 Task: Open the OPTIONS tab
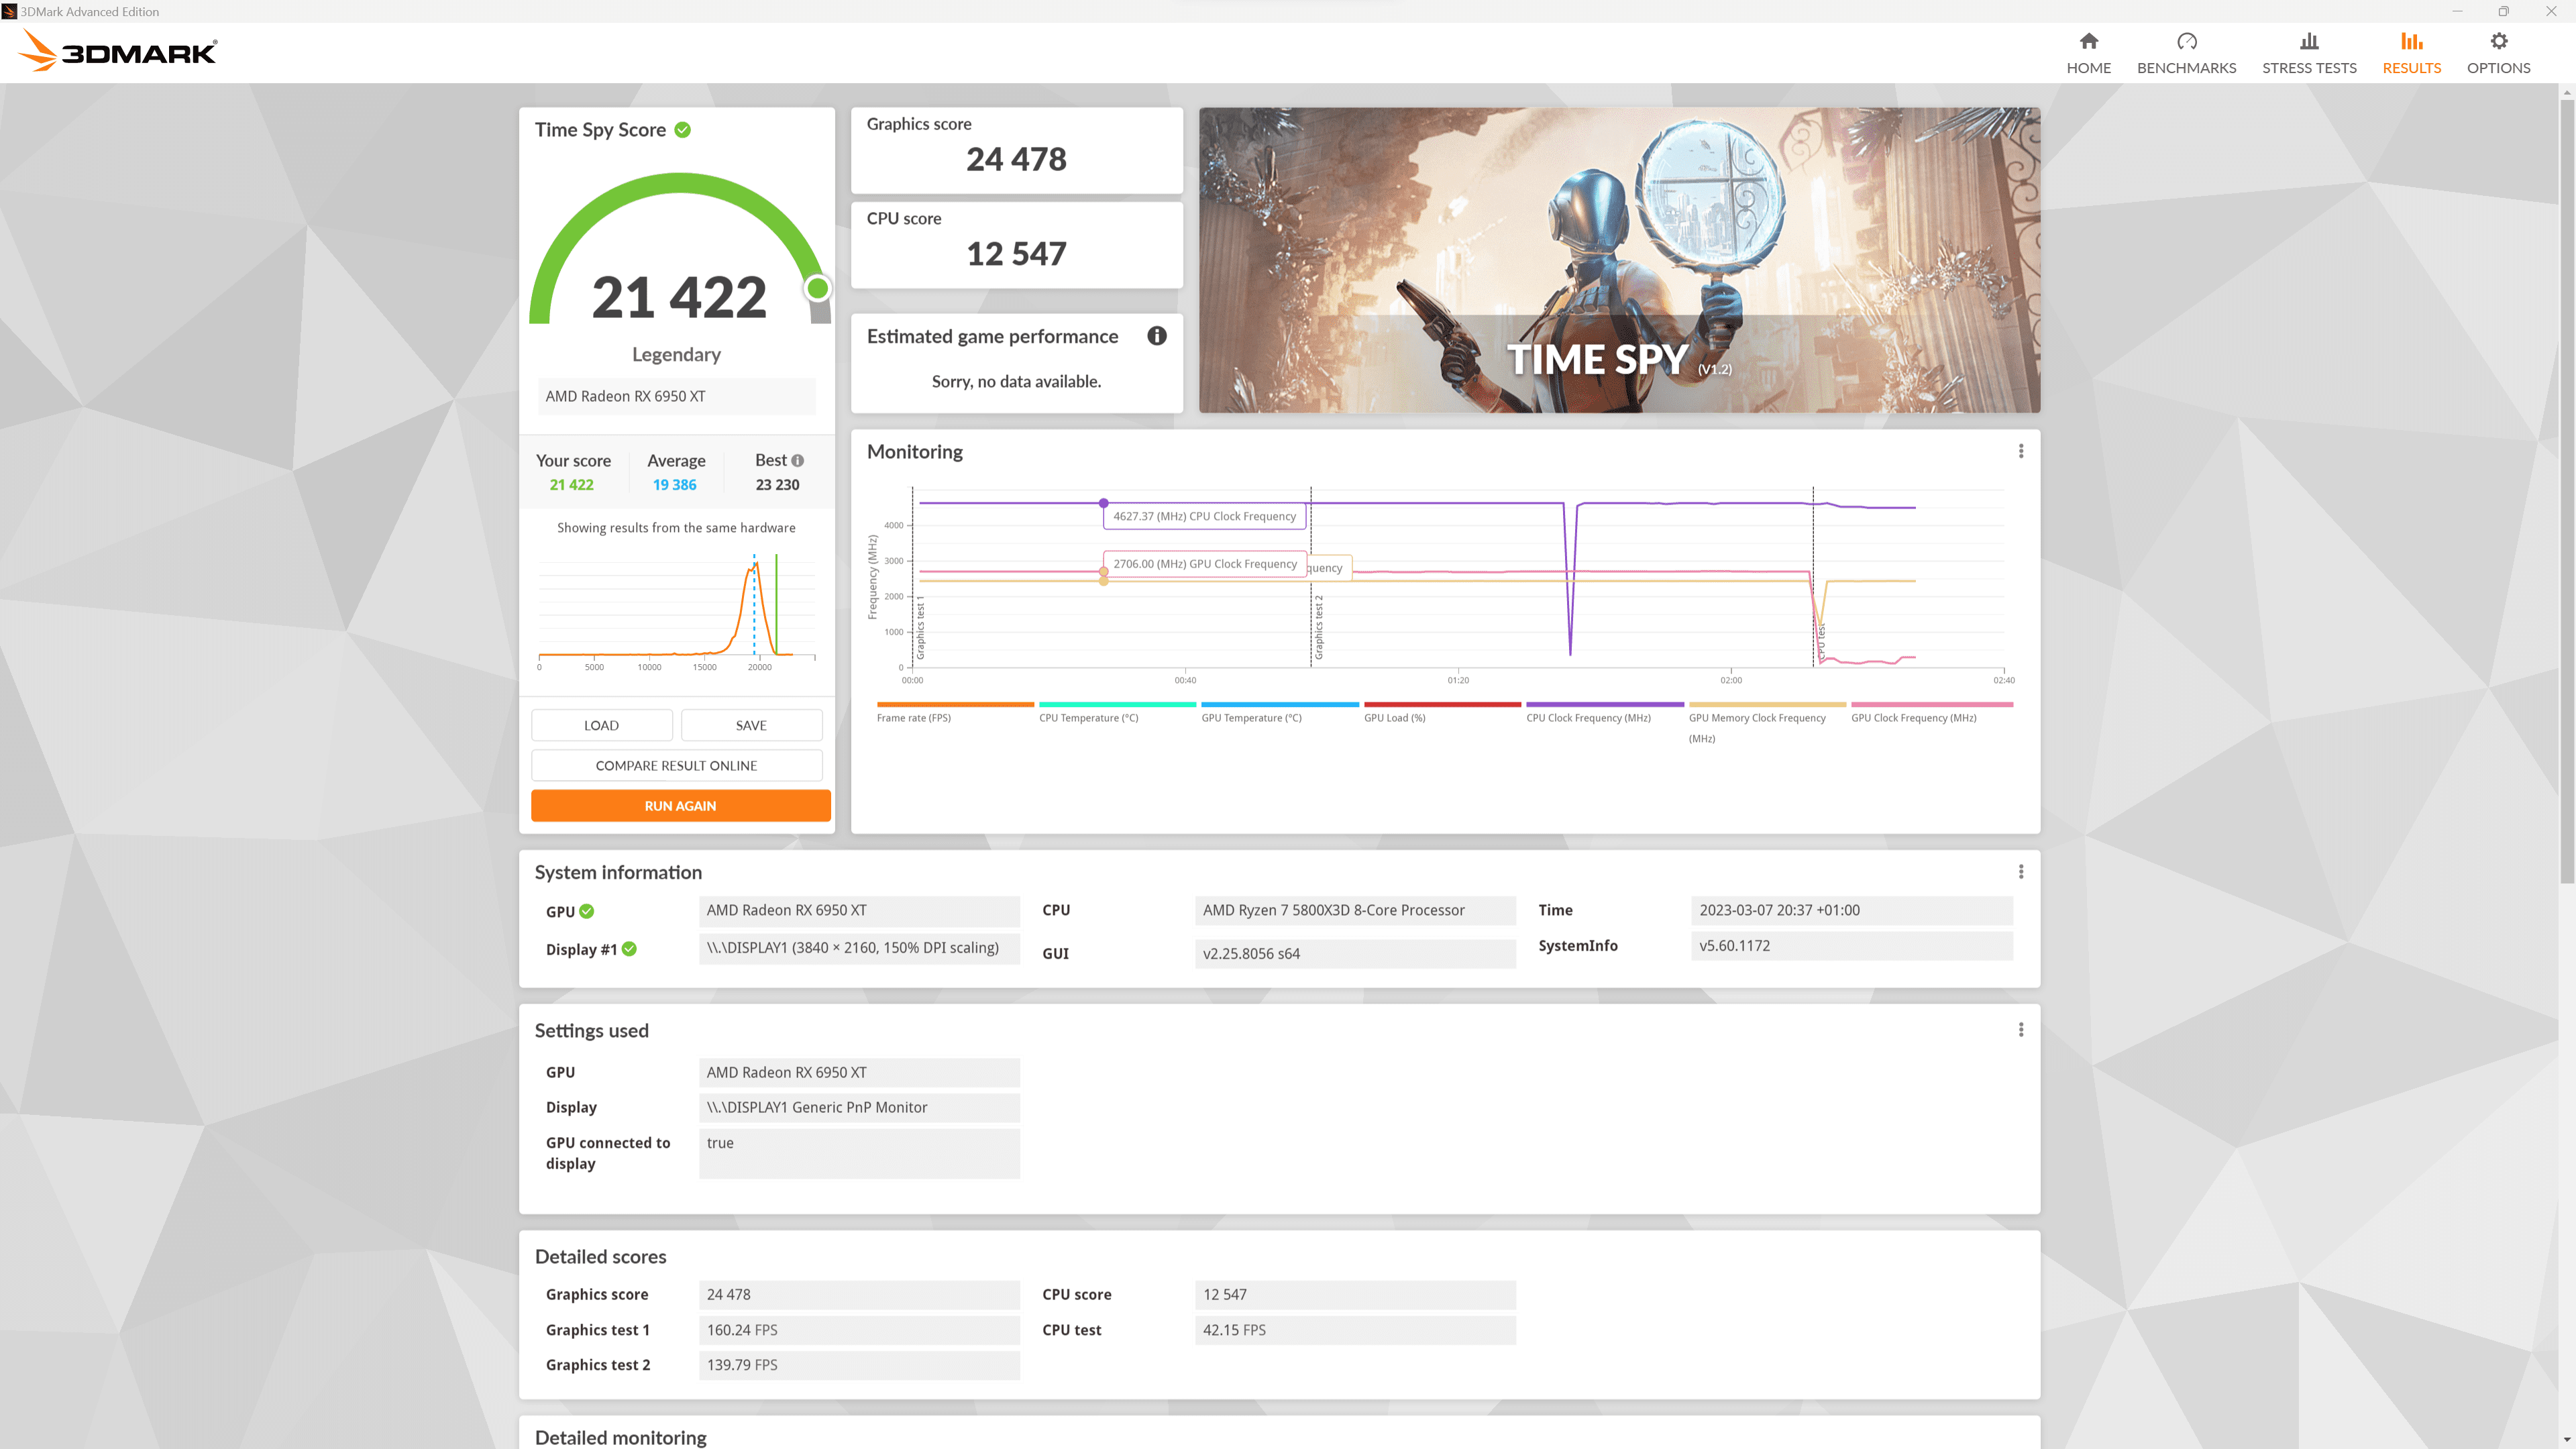coord(2498,53)
